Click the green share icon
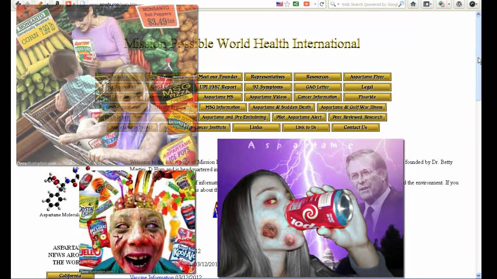The image size is (497, 279). point(296,4)
